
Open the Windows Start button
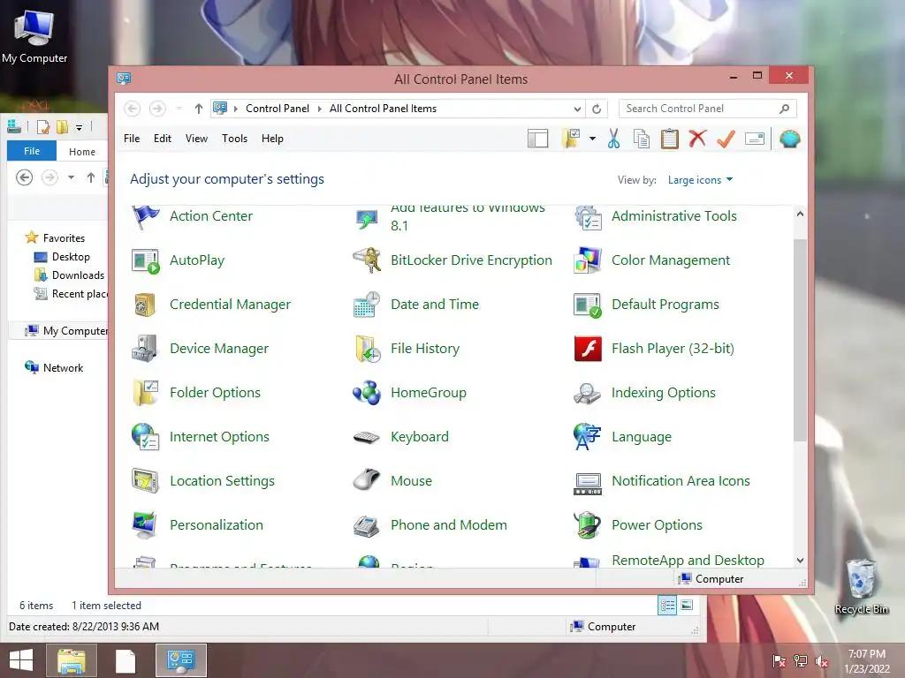[21, 660]
